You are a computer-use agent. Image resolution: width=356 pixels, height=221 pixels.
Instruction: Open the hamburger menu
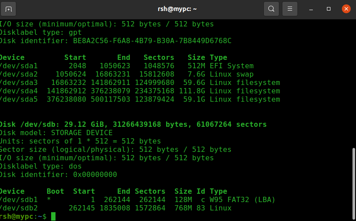(x=289, y=9)
